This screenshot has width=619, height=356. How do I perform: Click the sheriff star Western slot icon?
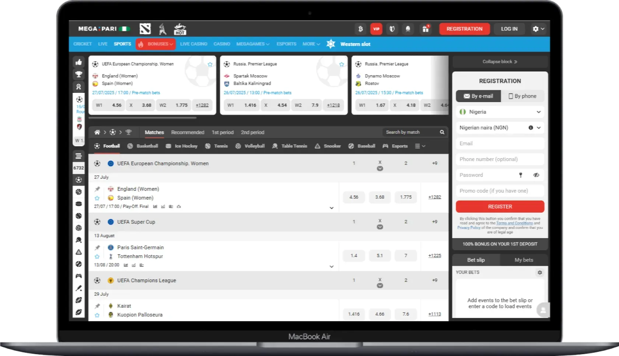331,44
